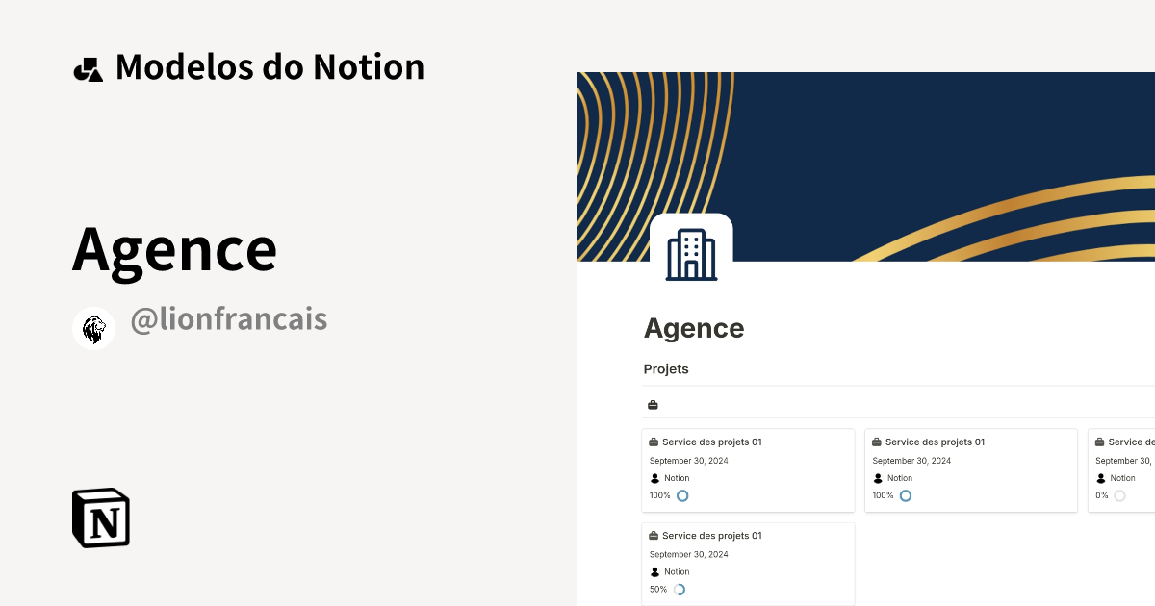Click the Agence template title
The image size is (1155, 606).
[x=175, y=248]
